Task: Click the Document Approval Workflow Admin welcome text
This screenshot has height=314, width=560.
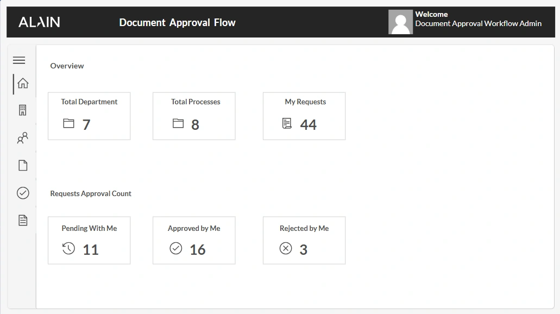Action: click(478, 23)
